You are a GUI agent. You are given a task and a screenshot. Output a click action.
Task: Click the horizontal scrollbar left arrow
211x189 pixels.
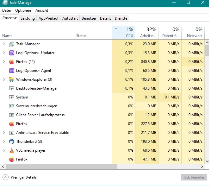tap(3, 167)
